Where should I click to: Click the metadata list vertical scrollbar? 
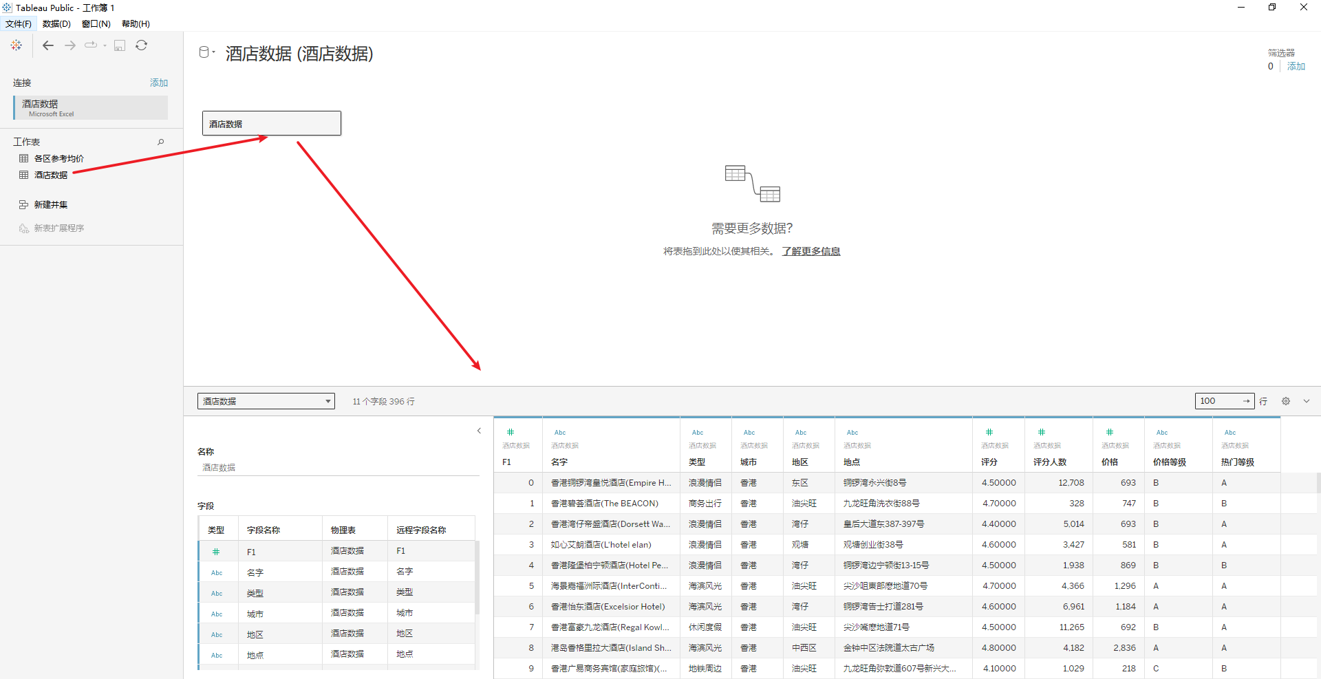click(477, 578)
